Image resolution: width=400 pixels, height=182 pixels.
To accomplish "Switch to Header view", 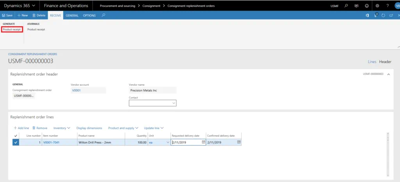I will point(385,62).
